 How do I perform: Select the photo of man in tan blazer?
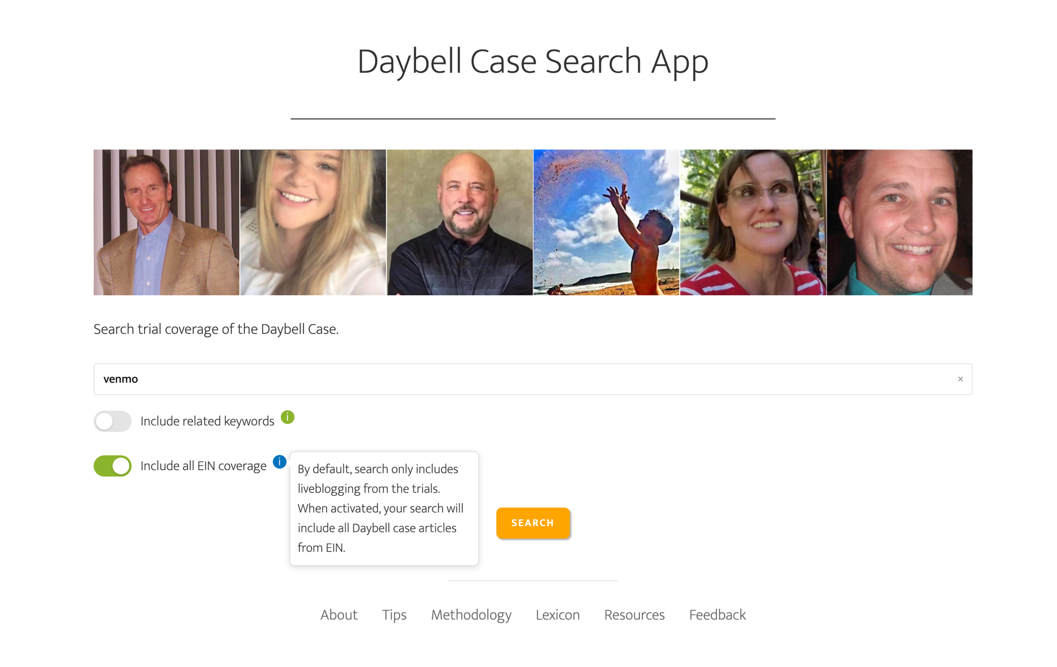point(166,222)
